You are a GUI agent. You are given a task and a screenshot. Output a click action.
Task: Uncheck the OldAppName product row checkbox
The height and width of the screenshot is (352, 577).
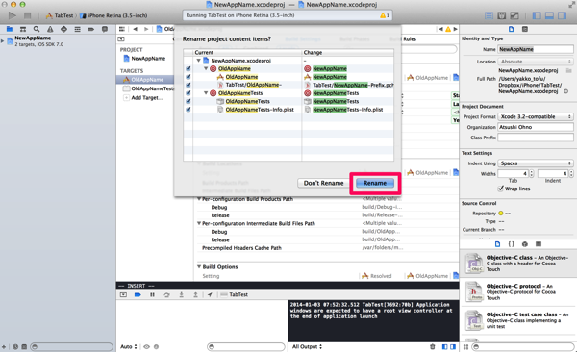188,77
